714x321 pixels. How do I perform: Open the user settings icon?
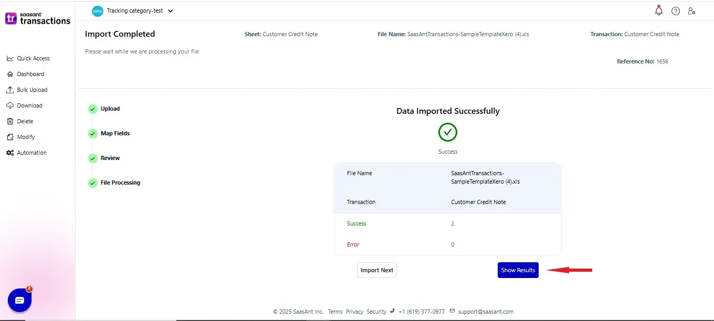tap(691, 11)
